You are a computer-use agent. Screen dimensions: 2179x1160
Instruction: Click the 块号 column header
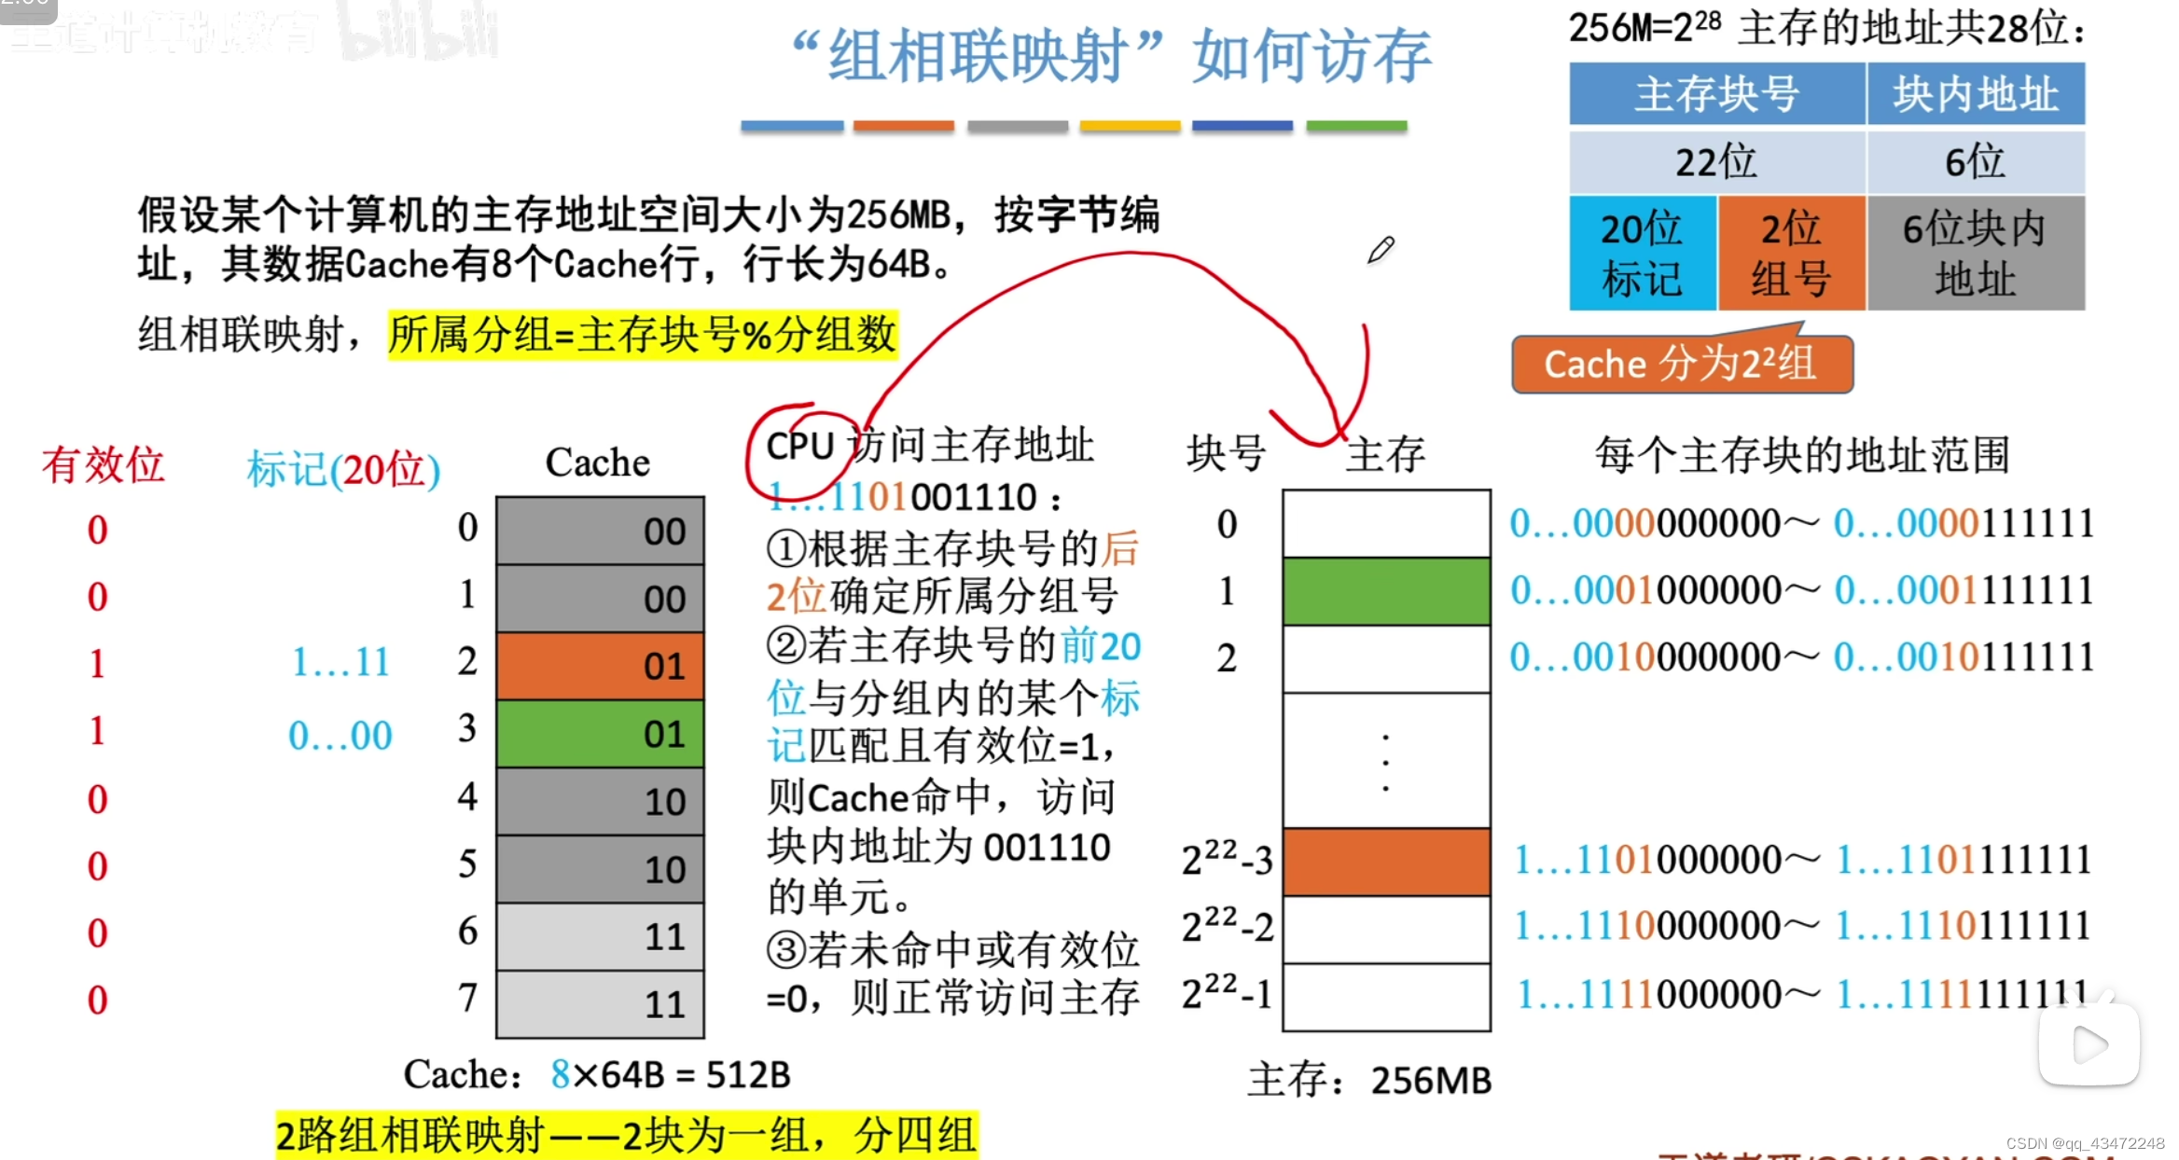(1226, 454)
